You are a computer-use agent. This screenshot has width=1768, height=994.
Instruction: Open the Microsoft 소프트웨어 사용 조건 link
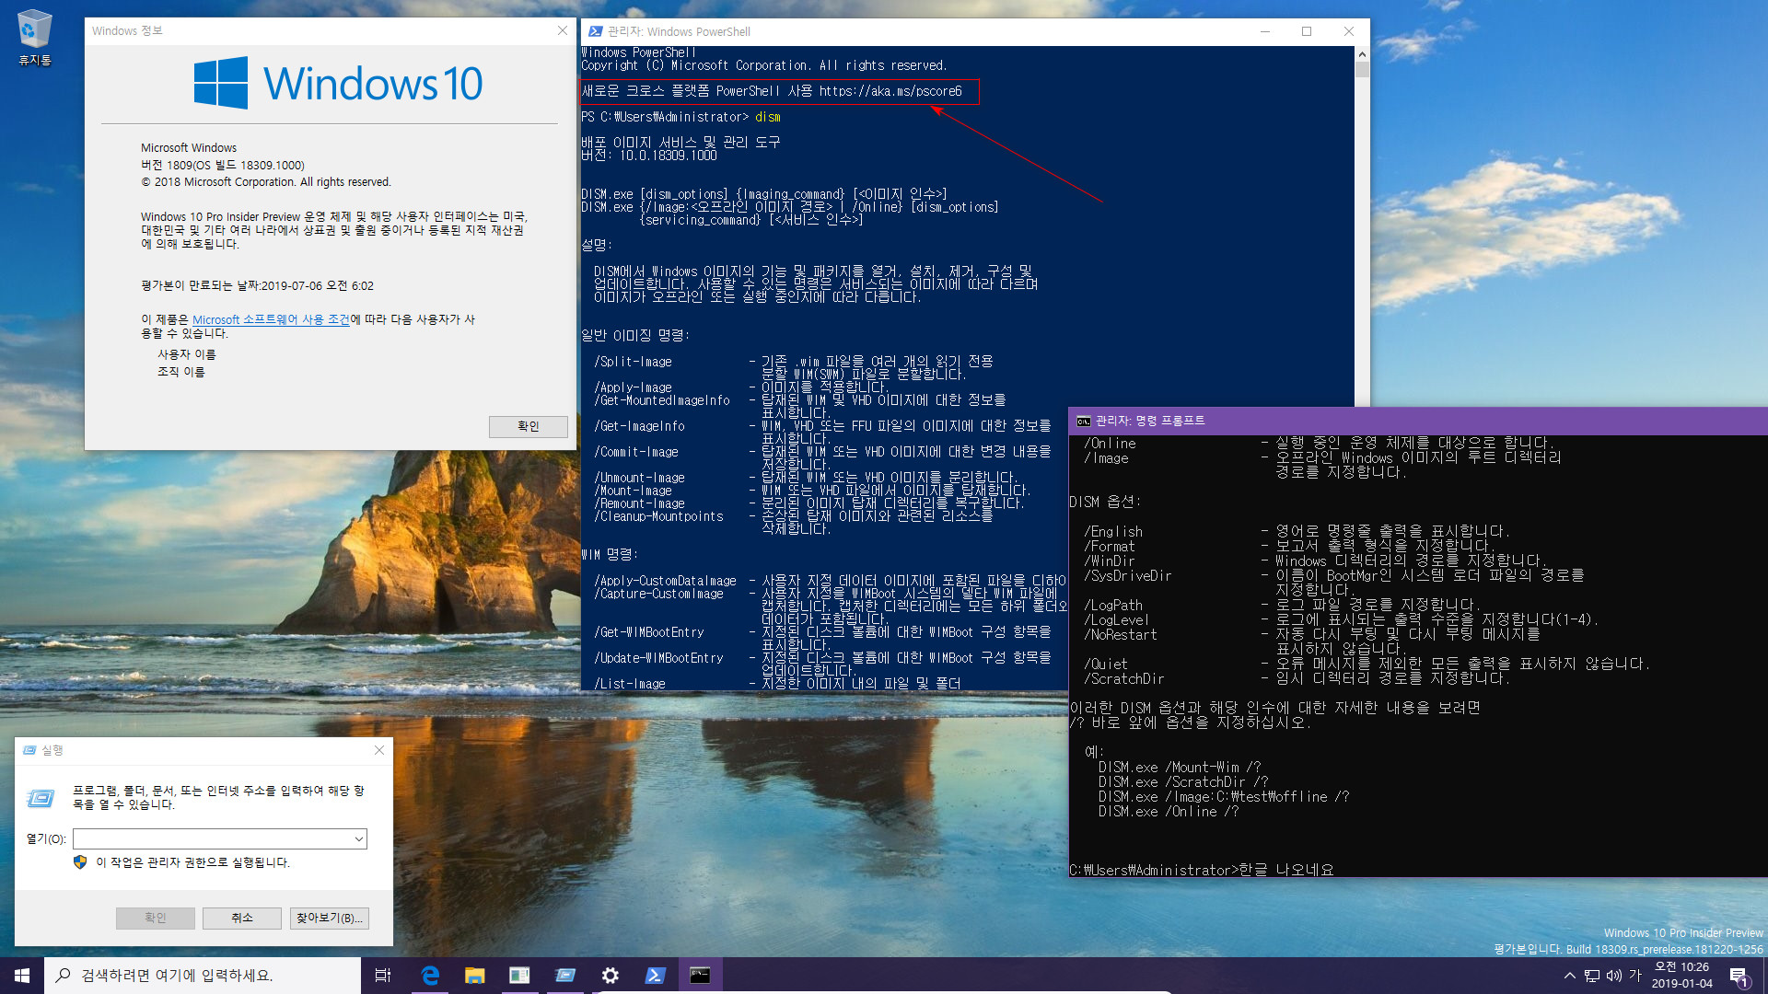271,319
